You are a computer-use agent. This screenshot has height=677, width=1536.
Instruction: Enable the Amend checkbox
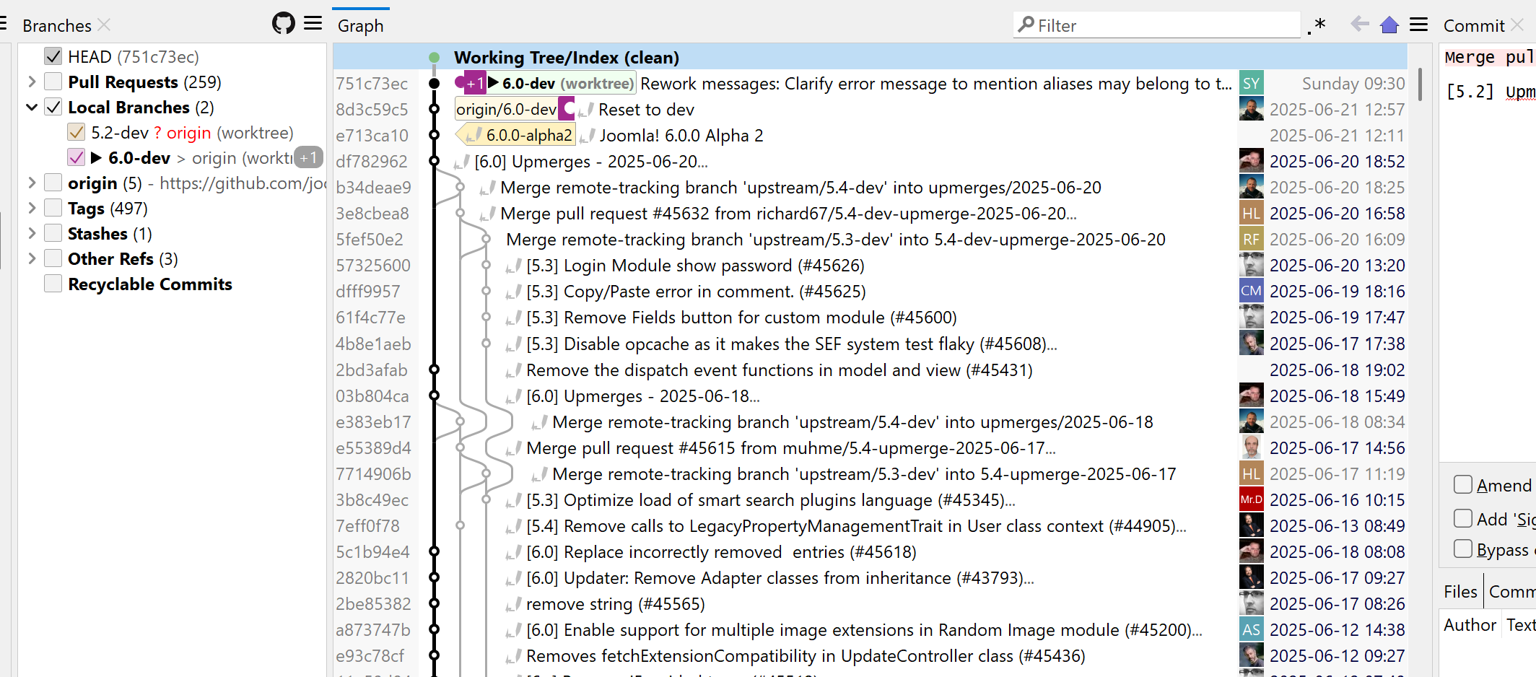pos(1463,485)
